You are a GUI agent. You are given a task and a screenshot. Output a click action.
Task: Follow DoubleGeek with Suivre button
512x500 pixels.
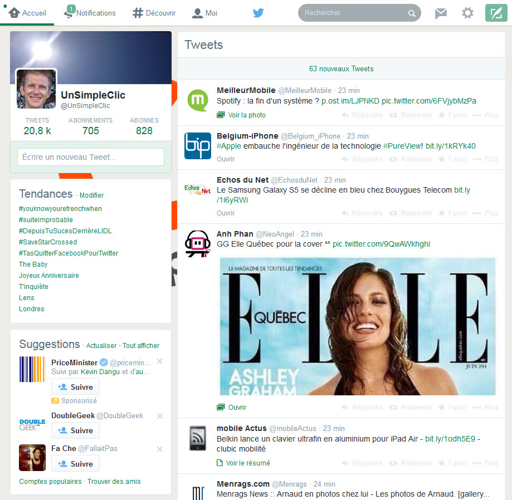click(x=75, y=430)
